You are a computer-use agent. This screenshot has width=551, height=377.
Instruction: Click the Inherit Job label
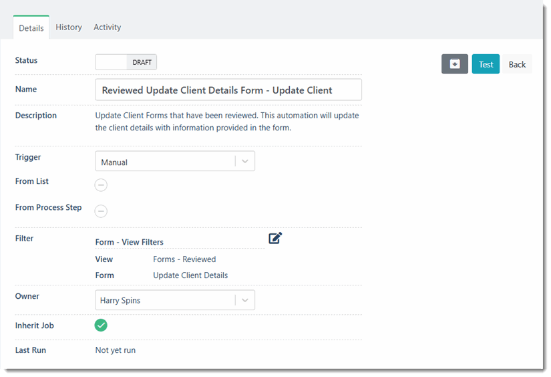tap(35, 326)
